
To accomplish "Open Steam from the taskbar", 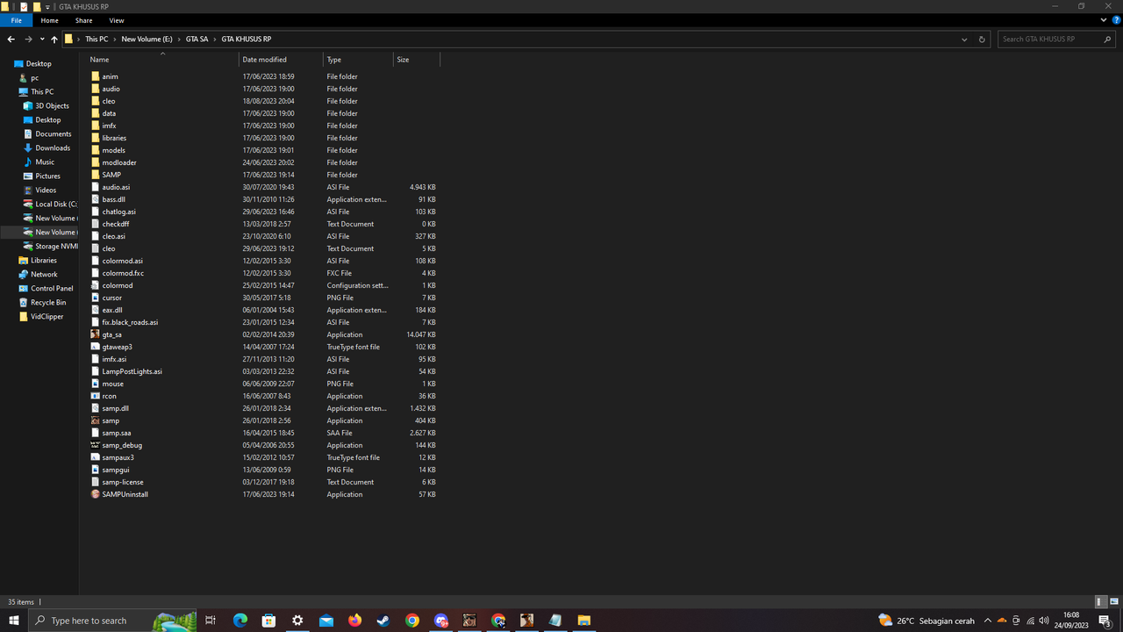I will 383,621.
